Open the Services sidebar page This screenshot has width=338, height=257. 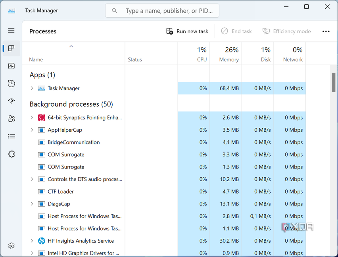[11, 154]
